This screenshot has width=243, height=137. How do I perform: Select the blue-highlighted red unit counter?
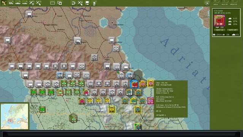(x=134, y=84)
